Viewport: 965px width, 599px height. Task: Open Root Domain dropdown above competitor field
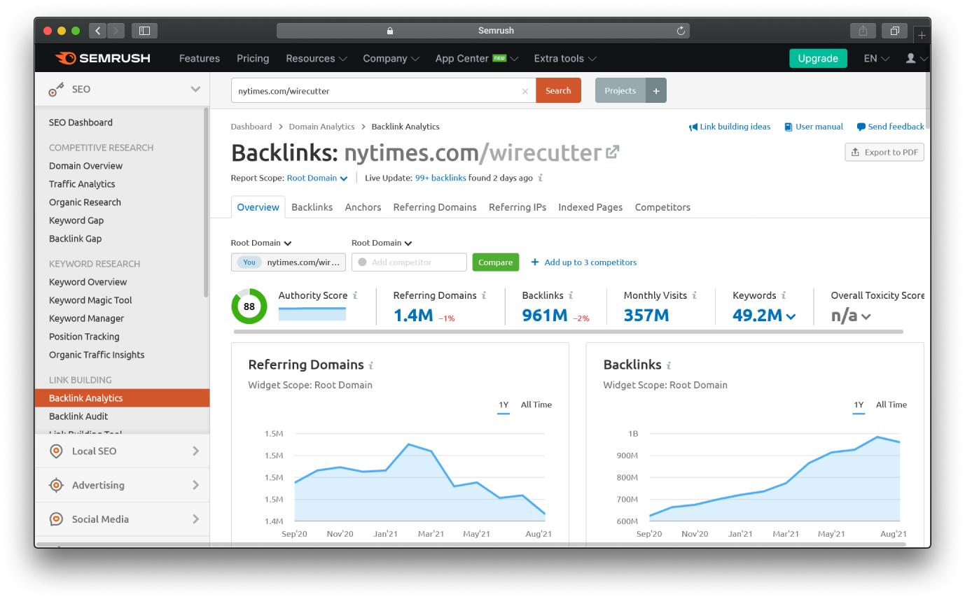point(382,243)
